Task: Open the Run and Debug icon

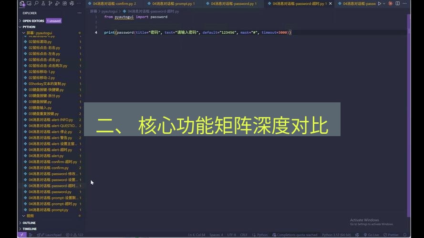Action: [57, 3]
